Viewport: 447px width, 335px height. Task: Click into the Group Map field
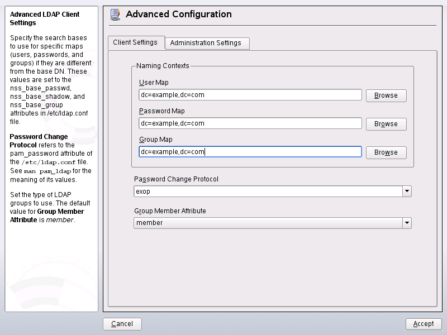click(250, 152)
